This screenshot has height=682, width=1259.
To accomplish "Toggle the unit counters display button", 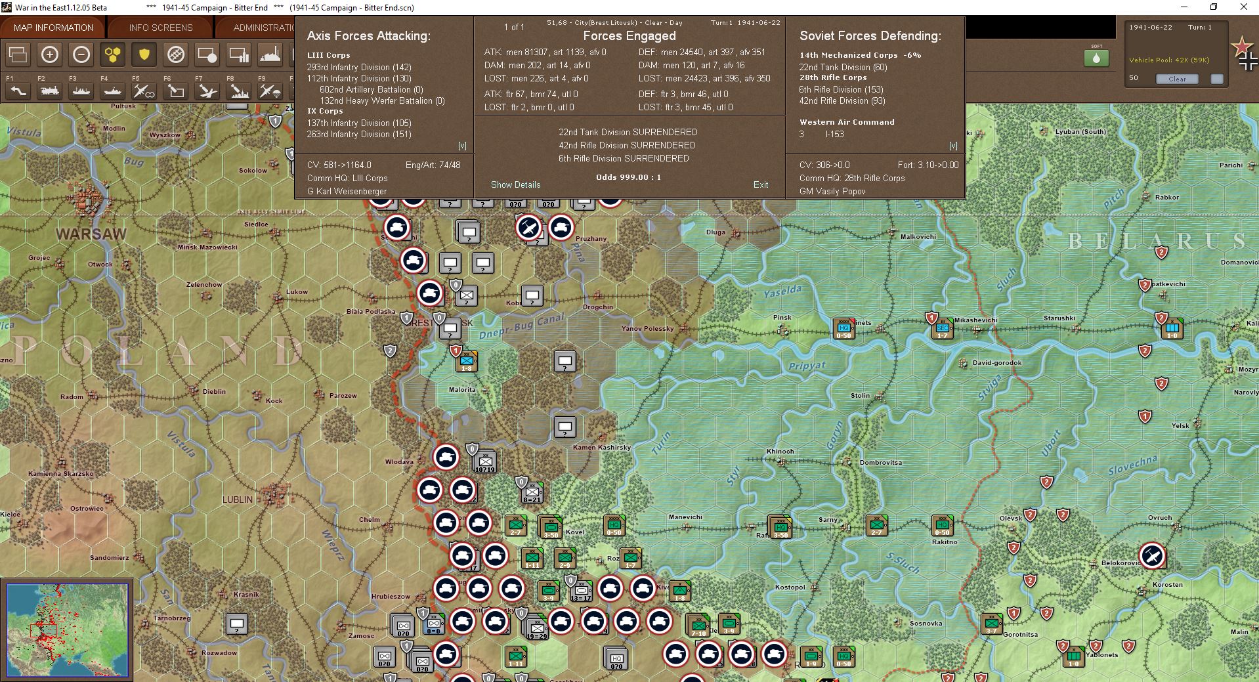I will coord(18,54).
